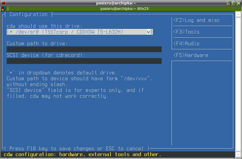The width and height of the screenshot is (242, 159).
Task: Click the terminal window menu icon
Action: (4, 3)
